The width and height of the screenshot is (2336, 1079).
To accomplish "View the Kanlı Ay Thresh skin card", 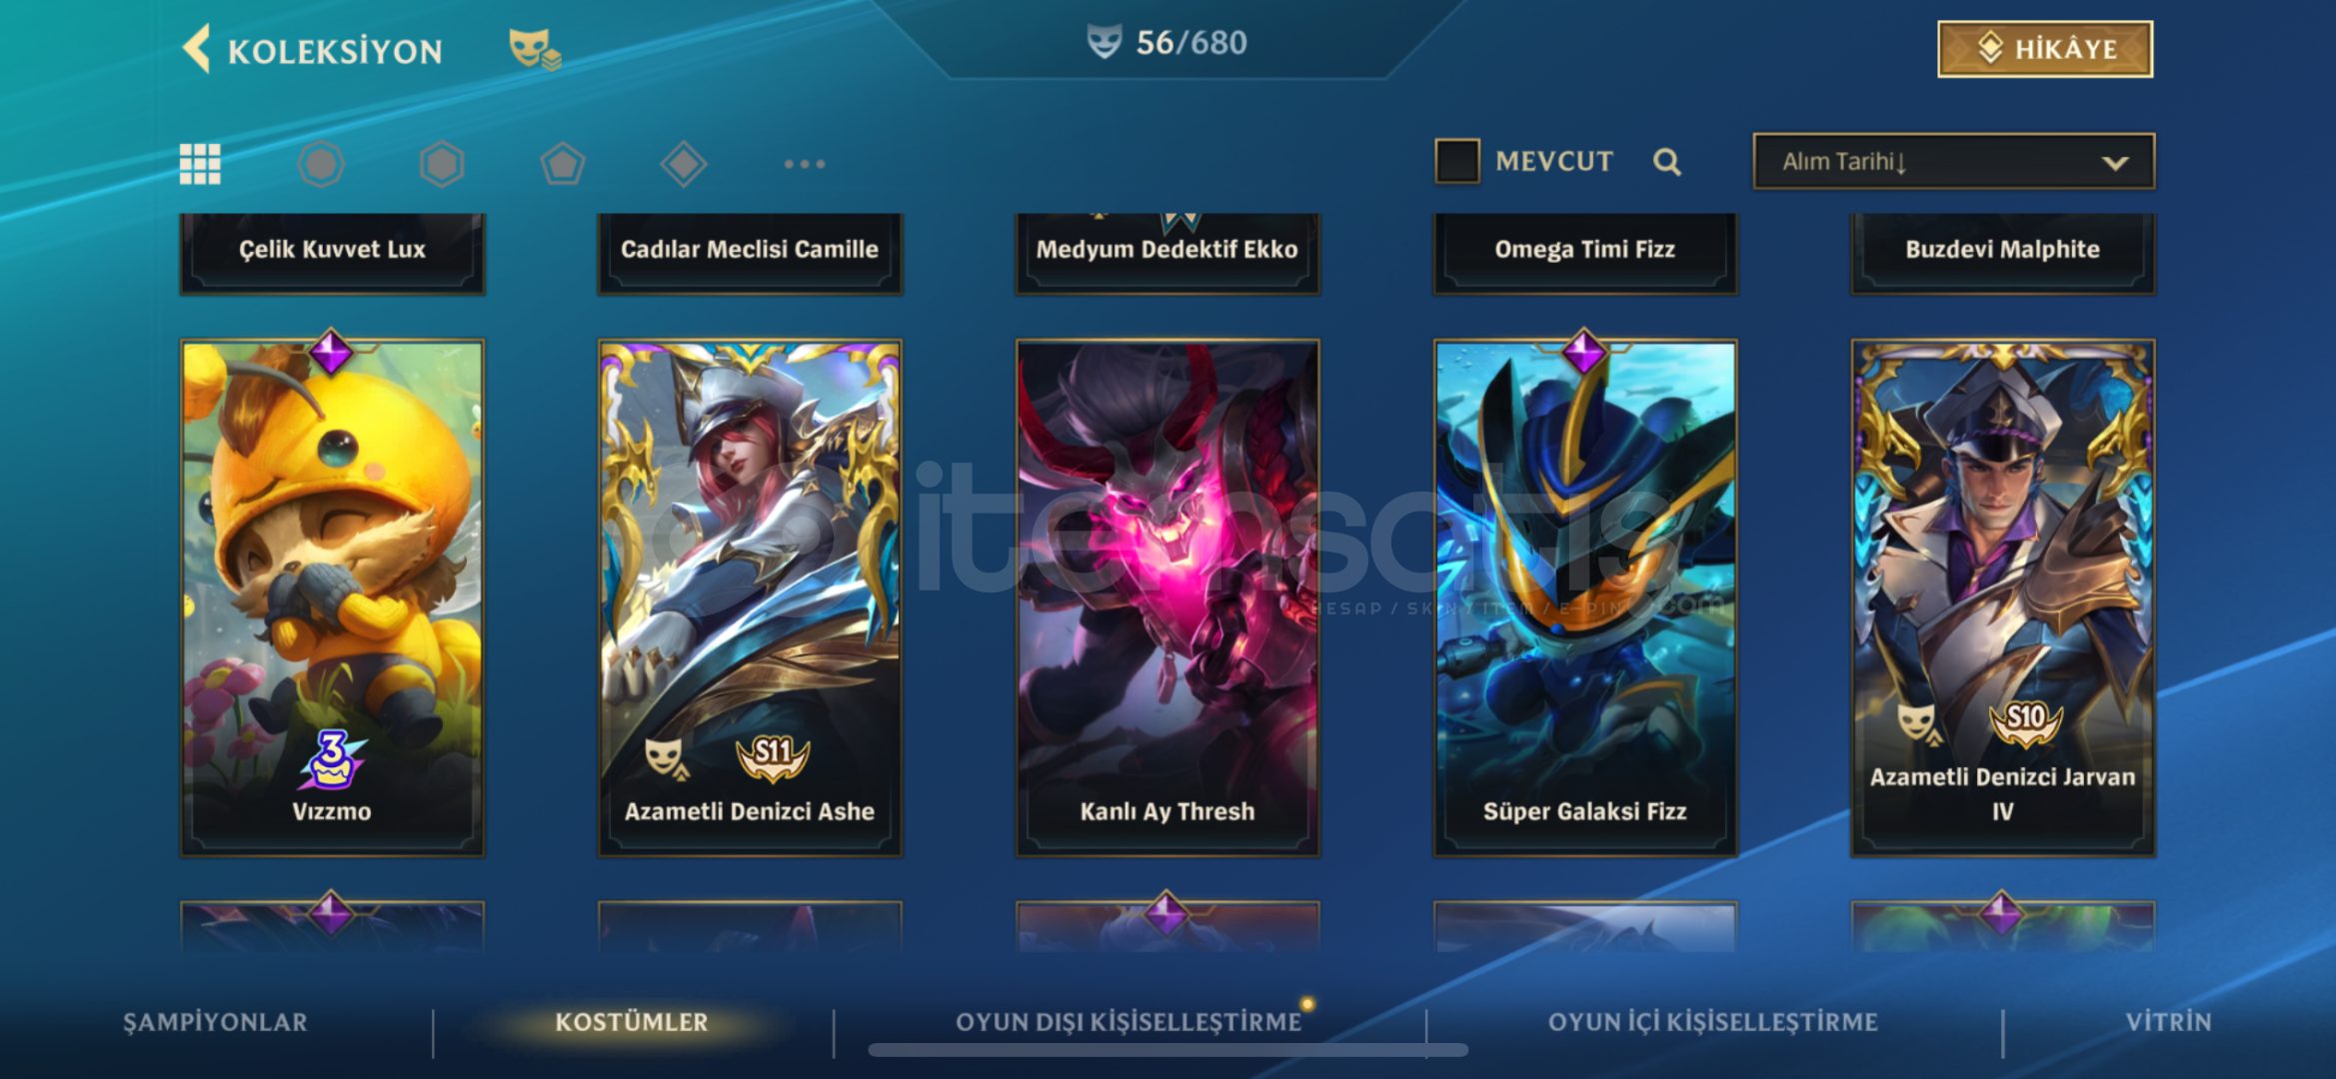I will [x=1168, y=597].
